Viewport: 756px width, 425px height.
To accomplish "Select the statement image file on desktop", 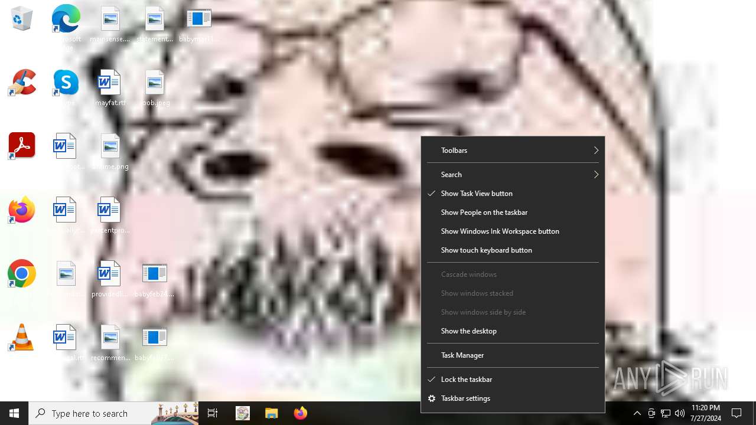I will [154, 25].
